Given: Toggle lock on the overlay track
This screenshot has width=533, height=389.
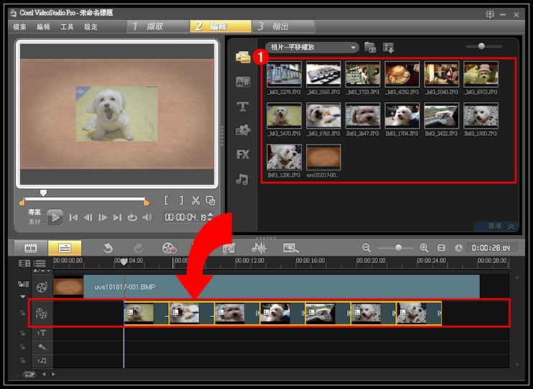Looking at the screenshot, I should [x=22, y=313].
